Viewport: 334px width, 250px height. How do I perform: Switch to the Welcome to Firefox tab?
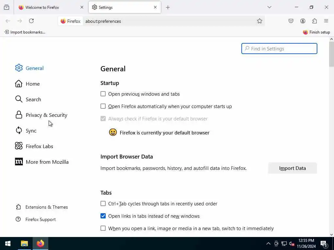(51, 7)
